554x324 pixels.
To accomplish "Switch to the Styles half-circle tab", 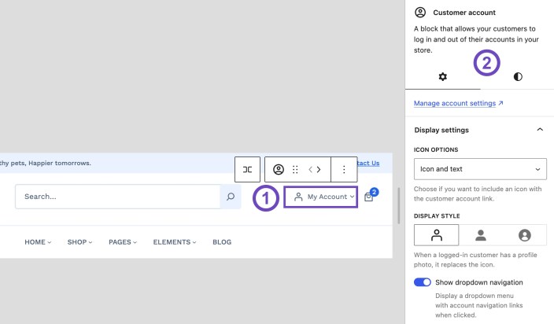I will (x=518, y=76).
